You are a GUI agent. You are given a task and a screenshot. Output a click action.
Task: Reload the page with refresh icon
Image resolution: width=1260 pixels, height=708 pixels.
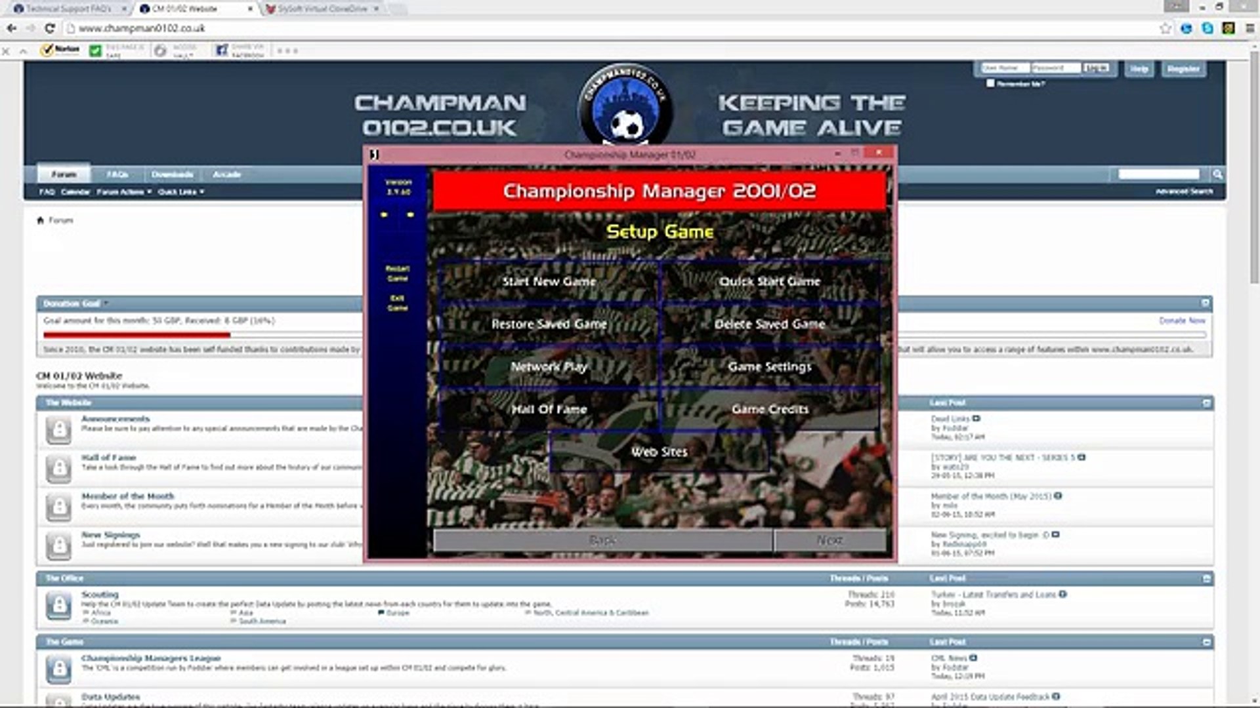[x=49, y=28]
